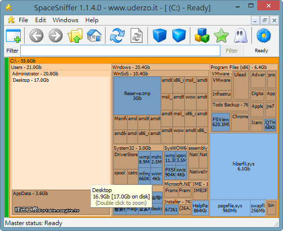Close the inner document window
283x231 pixels.
point(274,20)
